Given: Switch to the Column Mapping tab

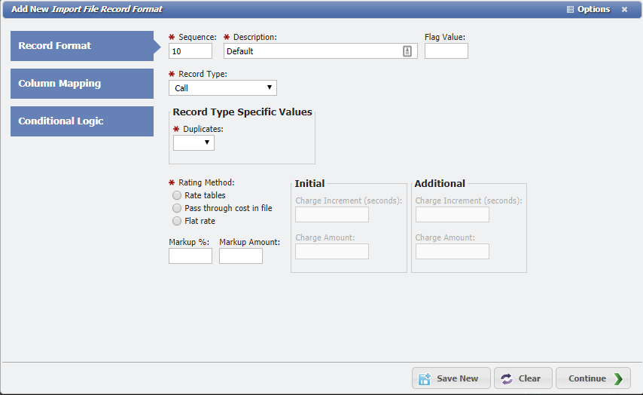Looking at the screenshot, I should pyautogui.click(x=82, y=84).
